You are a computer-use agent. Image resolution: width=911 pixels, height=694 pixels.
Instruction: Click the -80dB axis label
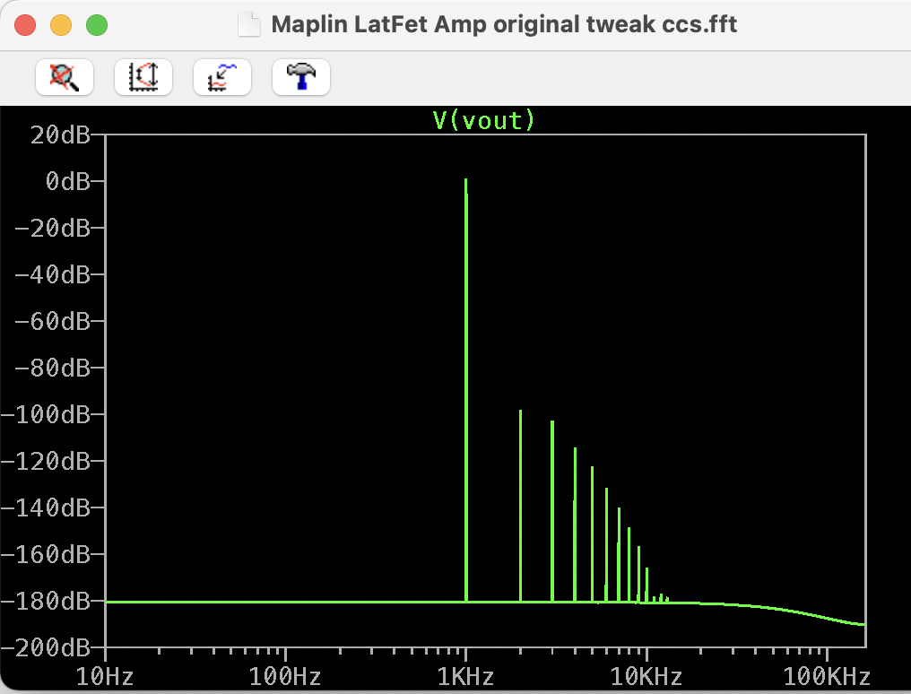click(x=53, y=369)
